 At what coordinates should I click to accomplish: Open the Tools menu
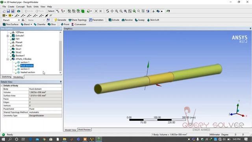click(x=29, y=7)
